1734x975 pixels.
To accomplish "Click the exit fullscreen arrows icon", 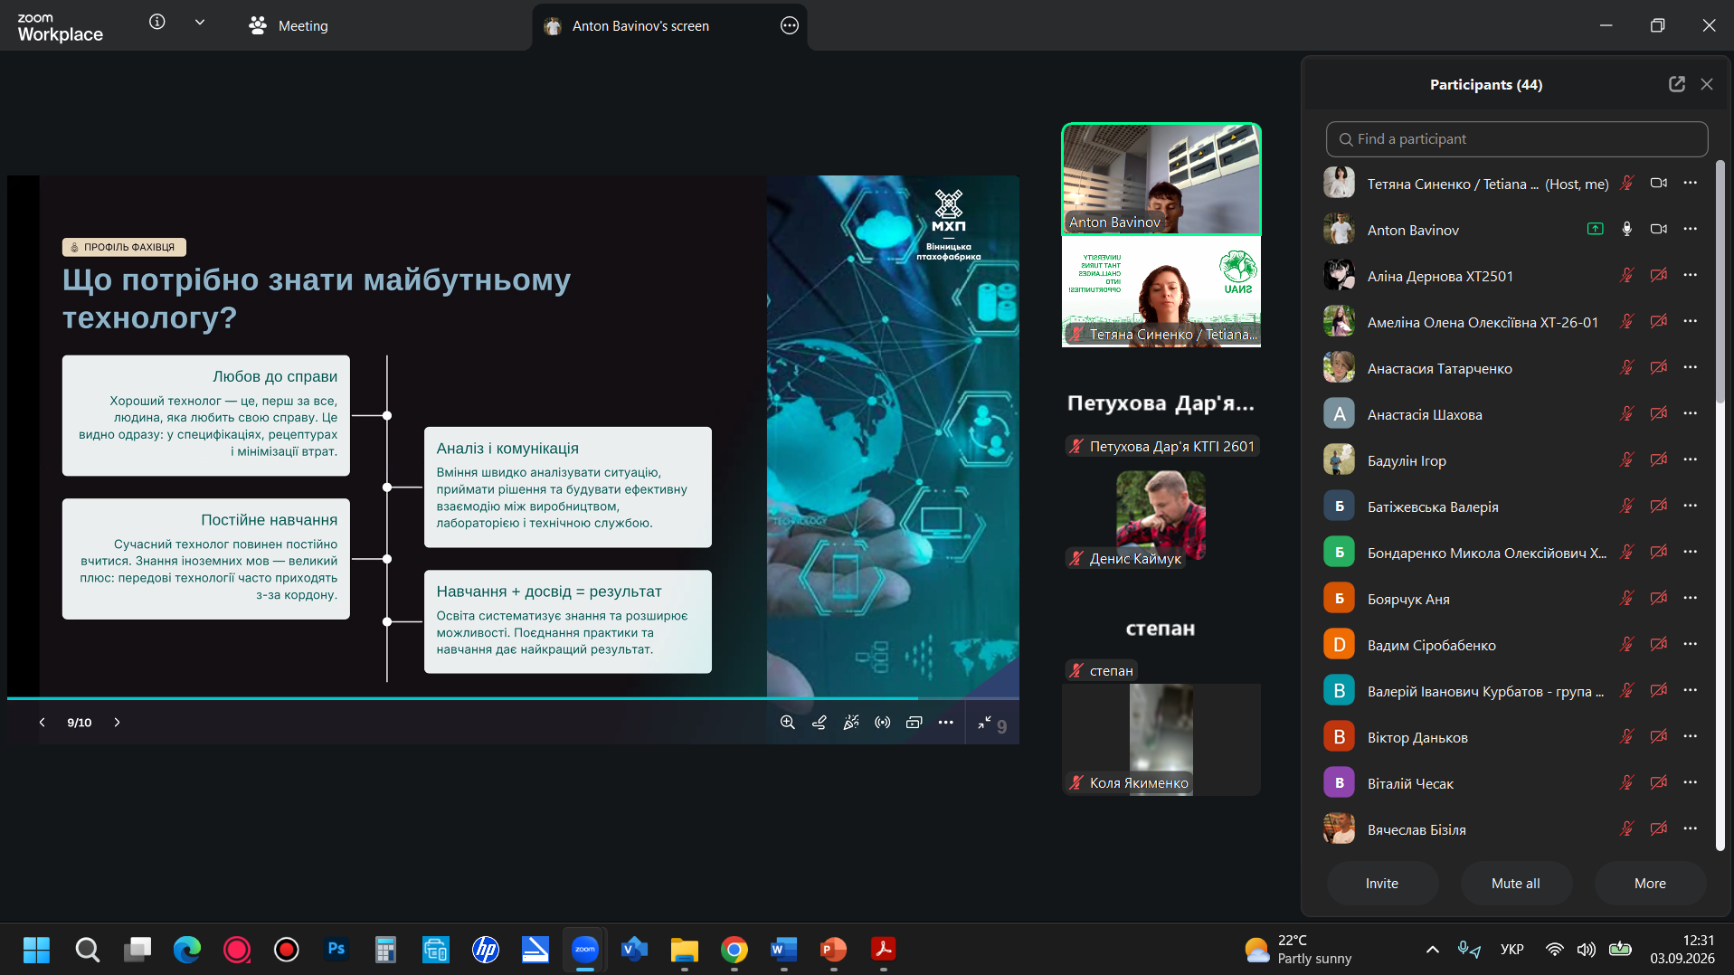I will (984, 723).
